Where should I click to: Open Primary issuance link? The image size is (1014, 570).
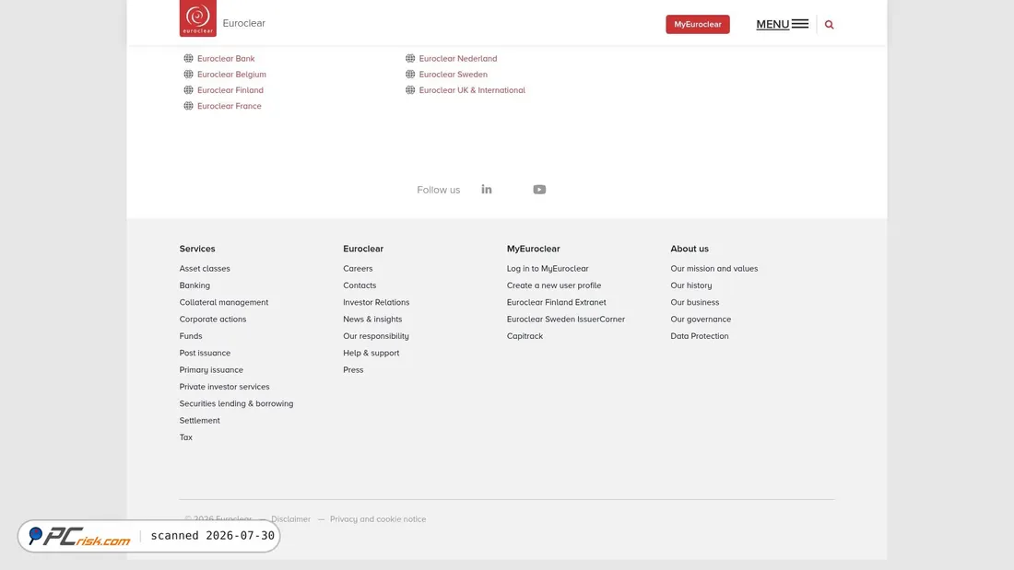click(211, 369)
